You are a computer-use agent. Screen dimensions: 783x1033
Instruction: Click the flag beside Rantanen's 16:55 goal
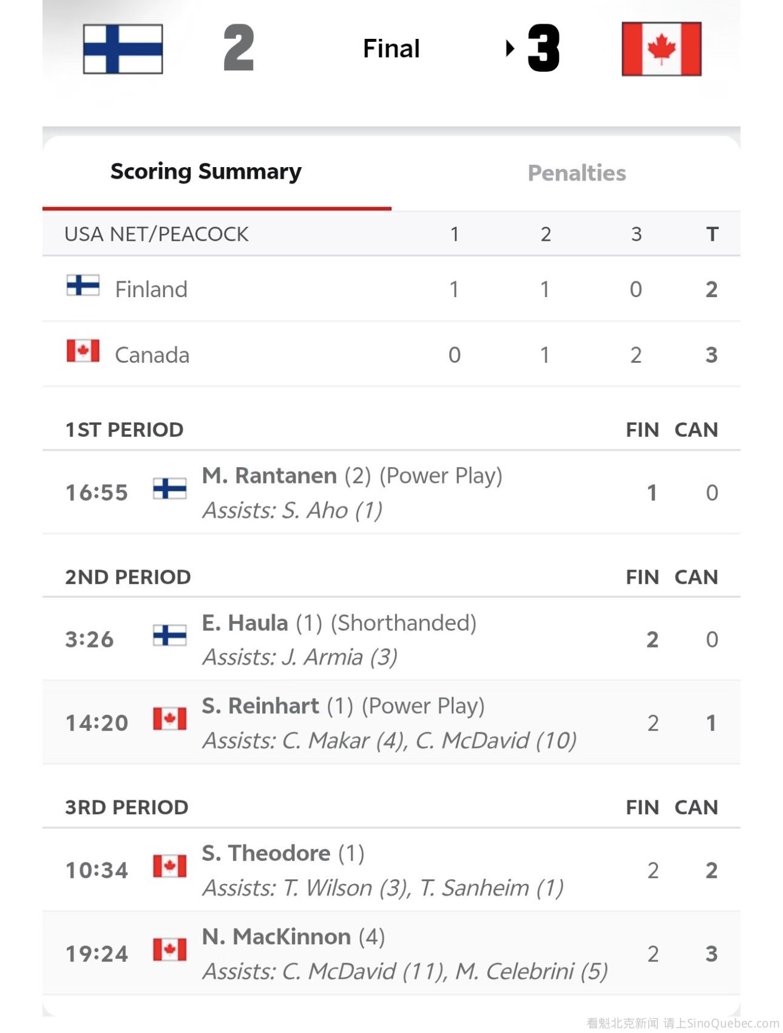pos(169,488)
